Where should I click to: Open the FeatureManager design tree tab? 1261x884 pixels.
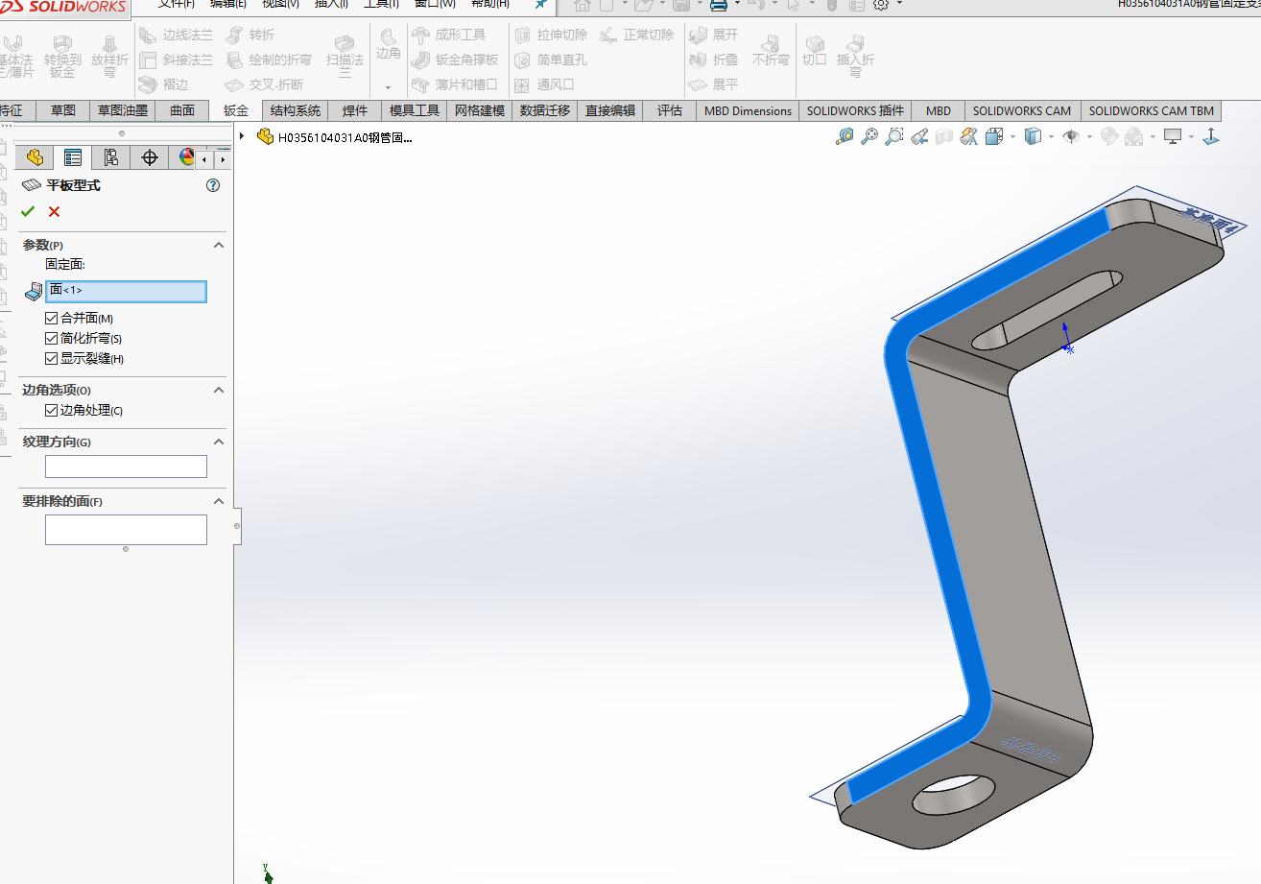pyautogui.click(x=35, y=157)
